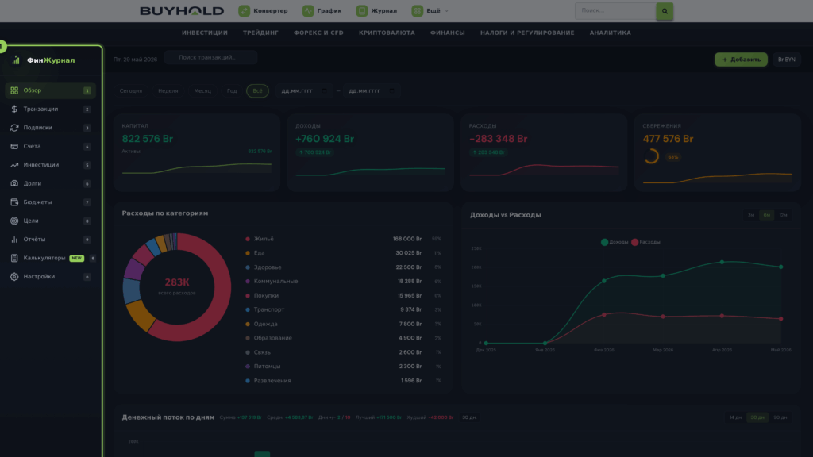Click the green Добавить button
The image size is (813, 457).
pyautogui.click(x=741, y=60)
